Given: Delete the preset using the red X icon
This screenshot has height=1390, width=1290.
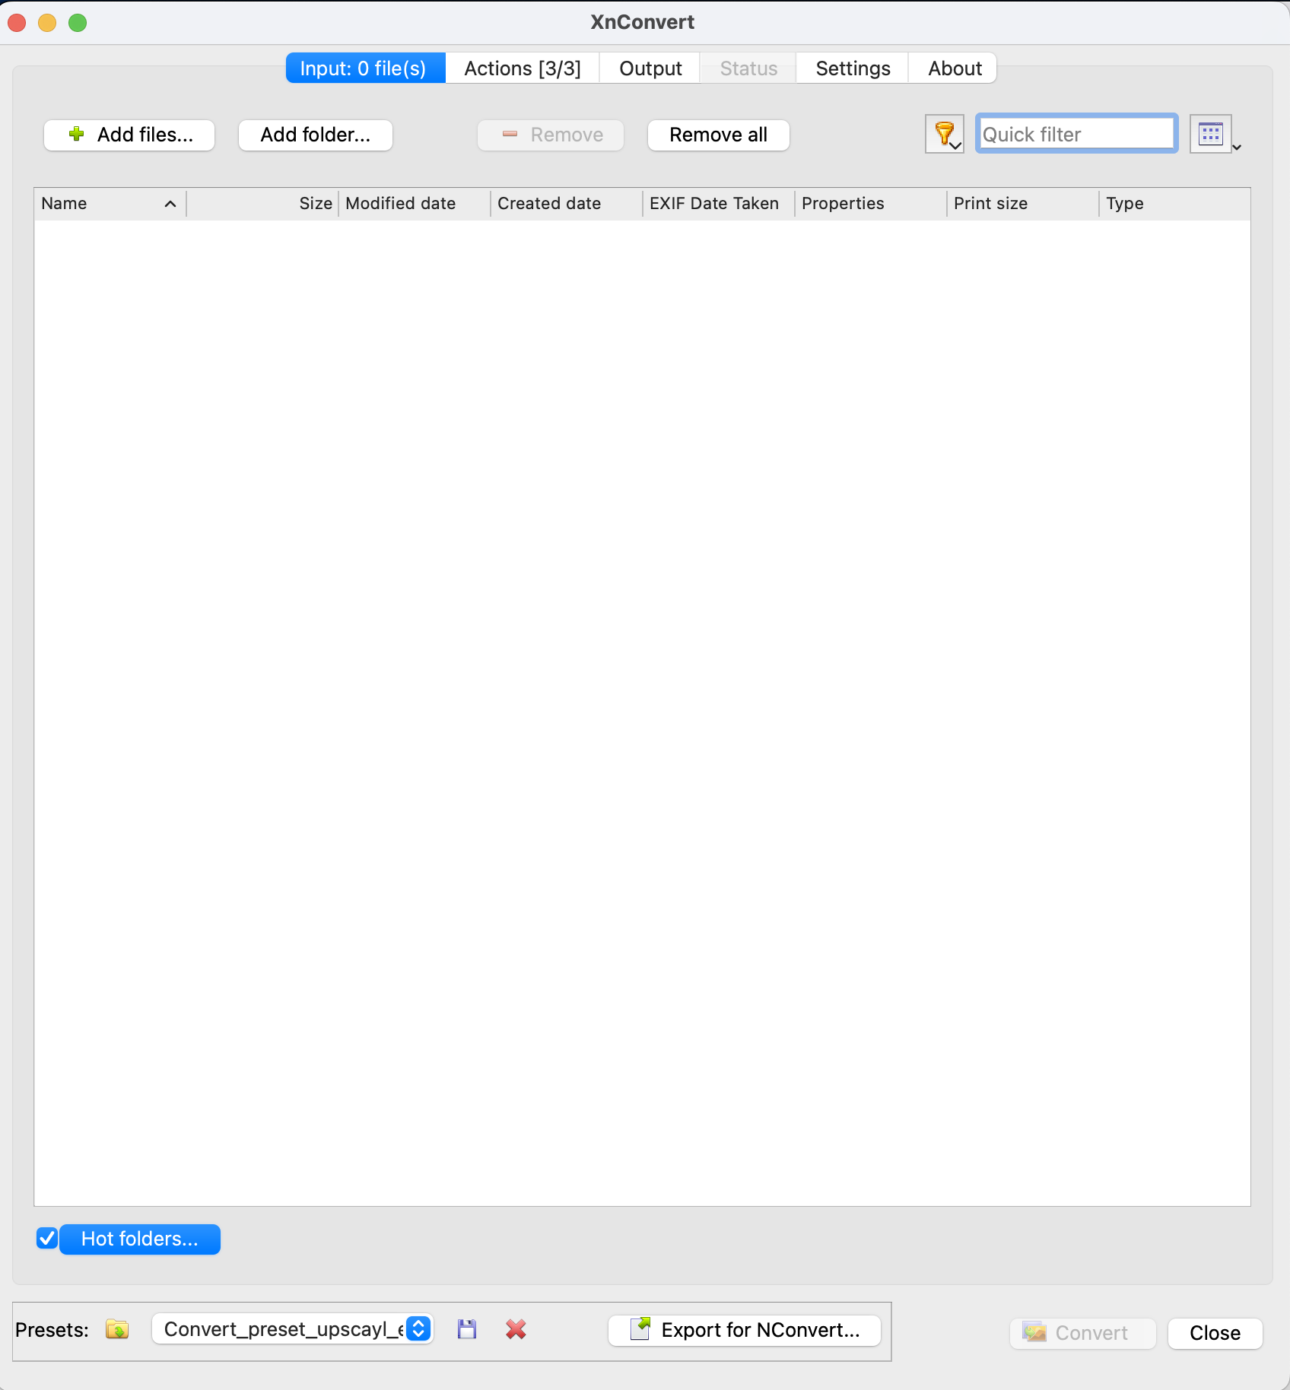Looking at the screenshot, I should [x=516, y=1330].
